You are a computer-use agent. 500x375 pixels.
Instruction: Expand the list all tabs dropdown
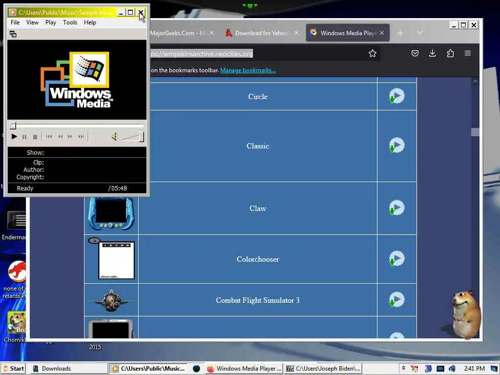pyautogui.click(x=419, y=33)
